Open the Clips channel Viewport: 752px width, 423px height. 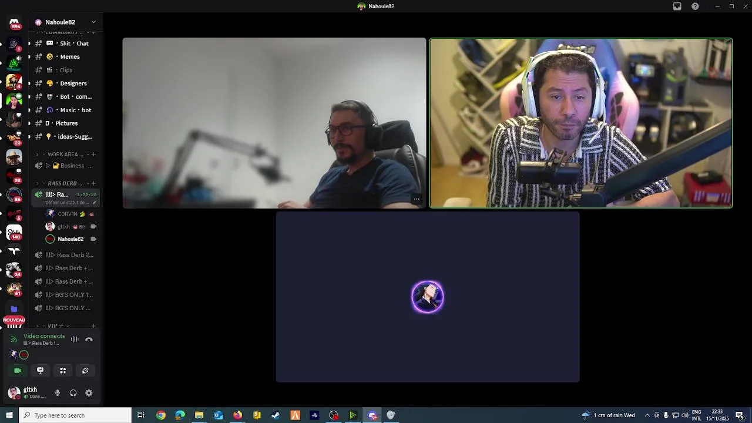coord(66,70)
